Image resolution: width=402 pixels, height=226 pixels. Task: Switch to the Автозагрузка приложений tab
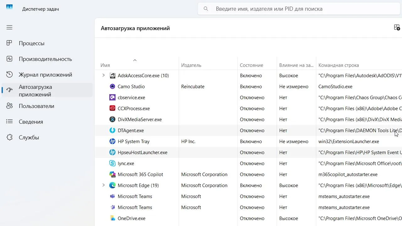tap(35, 90)
